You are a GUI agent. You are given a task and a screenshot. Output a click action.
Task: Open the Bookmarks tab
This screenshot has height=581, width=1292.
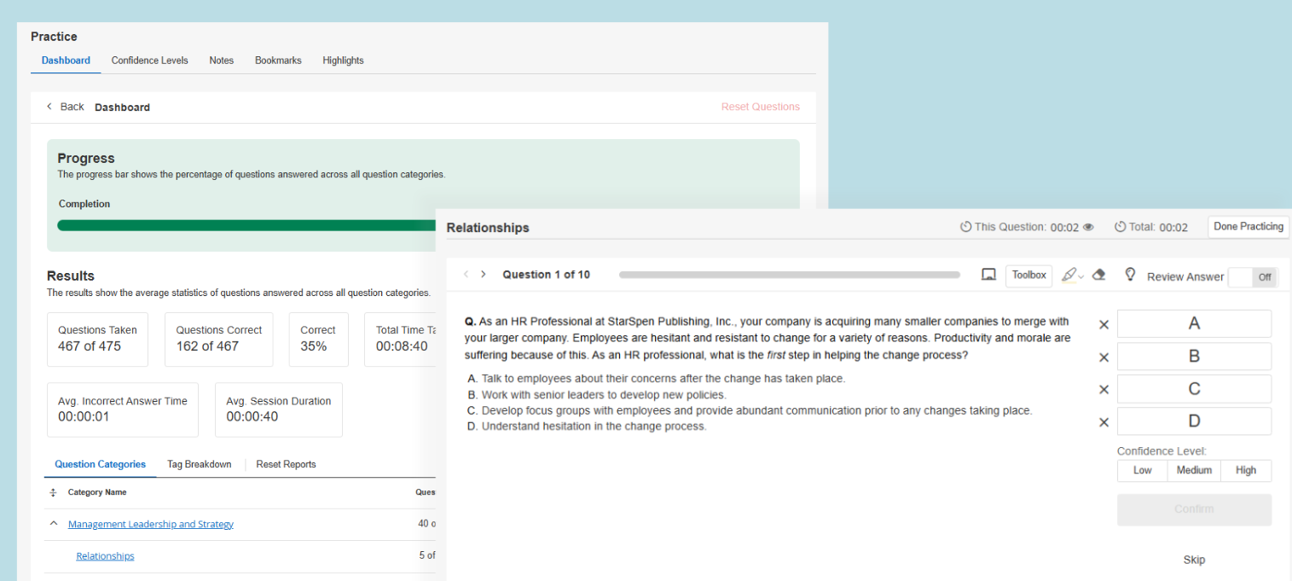(278, 61)
